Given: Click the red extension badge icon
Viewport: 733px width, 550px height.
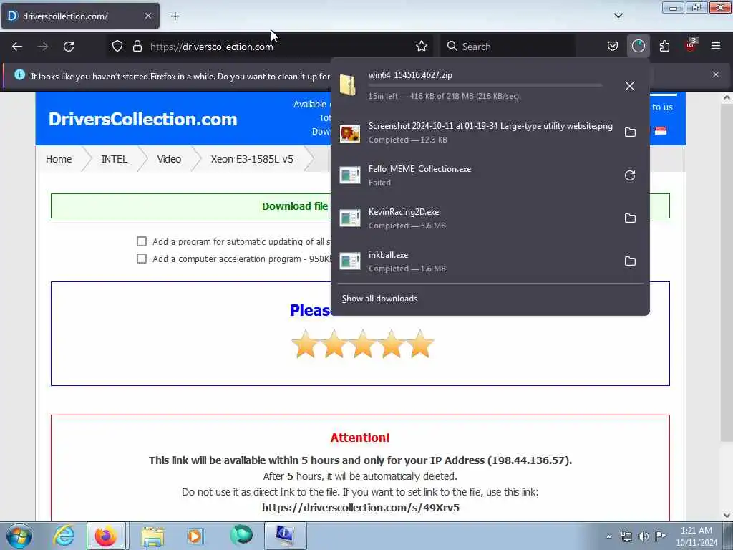Looking at the screenshot, I should (x=690, y=45).
